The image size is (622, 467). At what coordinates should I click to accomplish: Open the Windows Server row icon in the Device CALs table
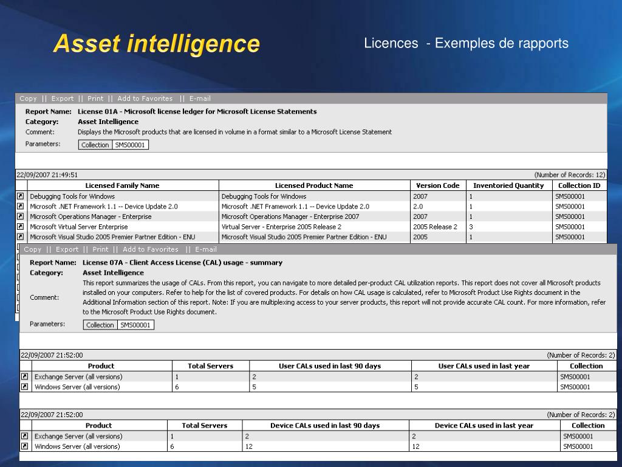point(24,446)
